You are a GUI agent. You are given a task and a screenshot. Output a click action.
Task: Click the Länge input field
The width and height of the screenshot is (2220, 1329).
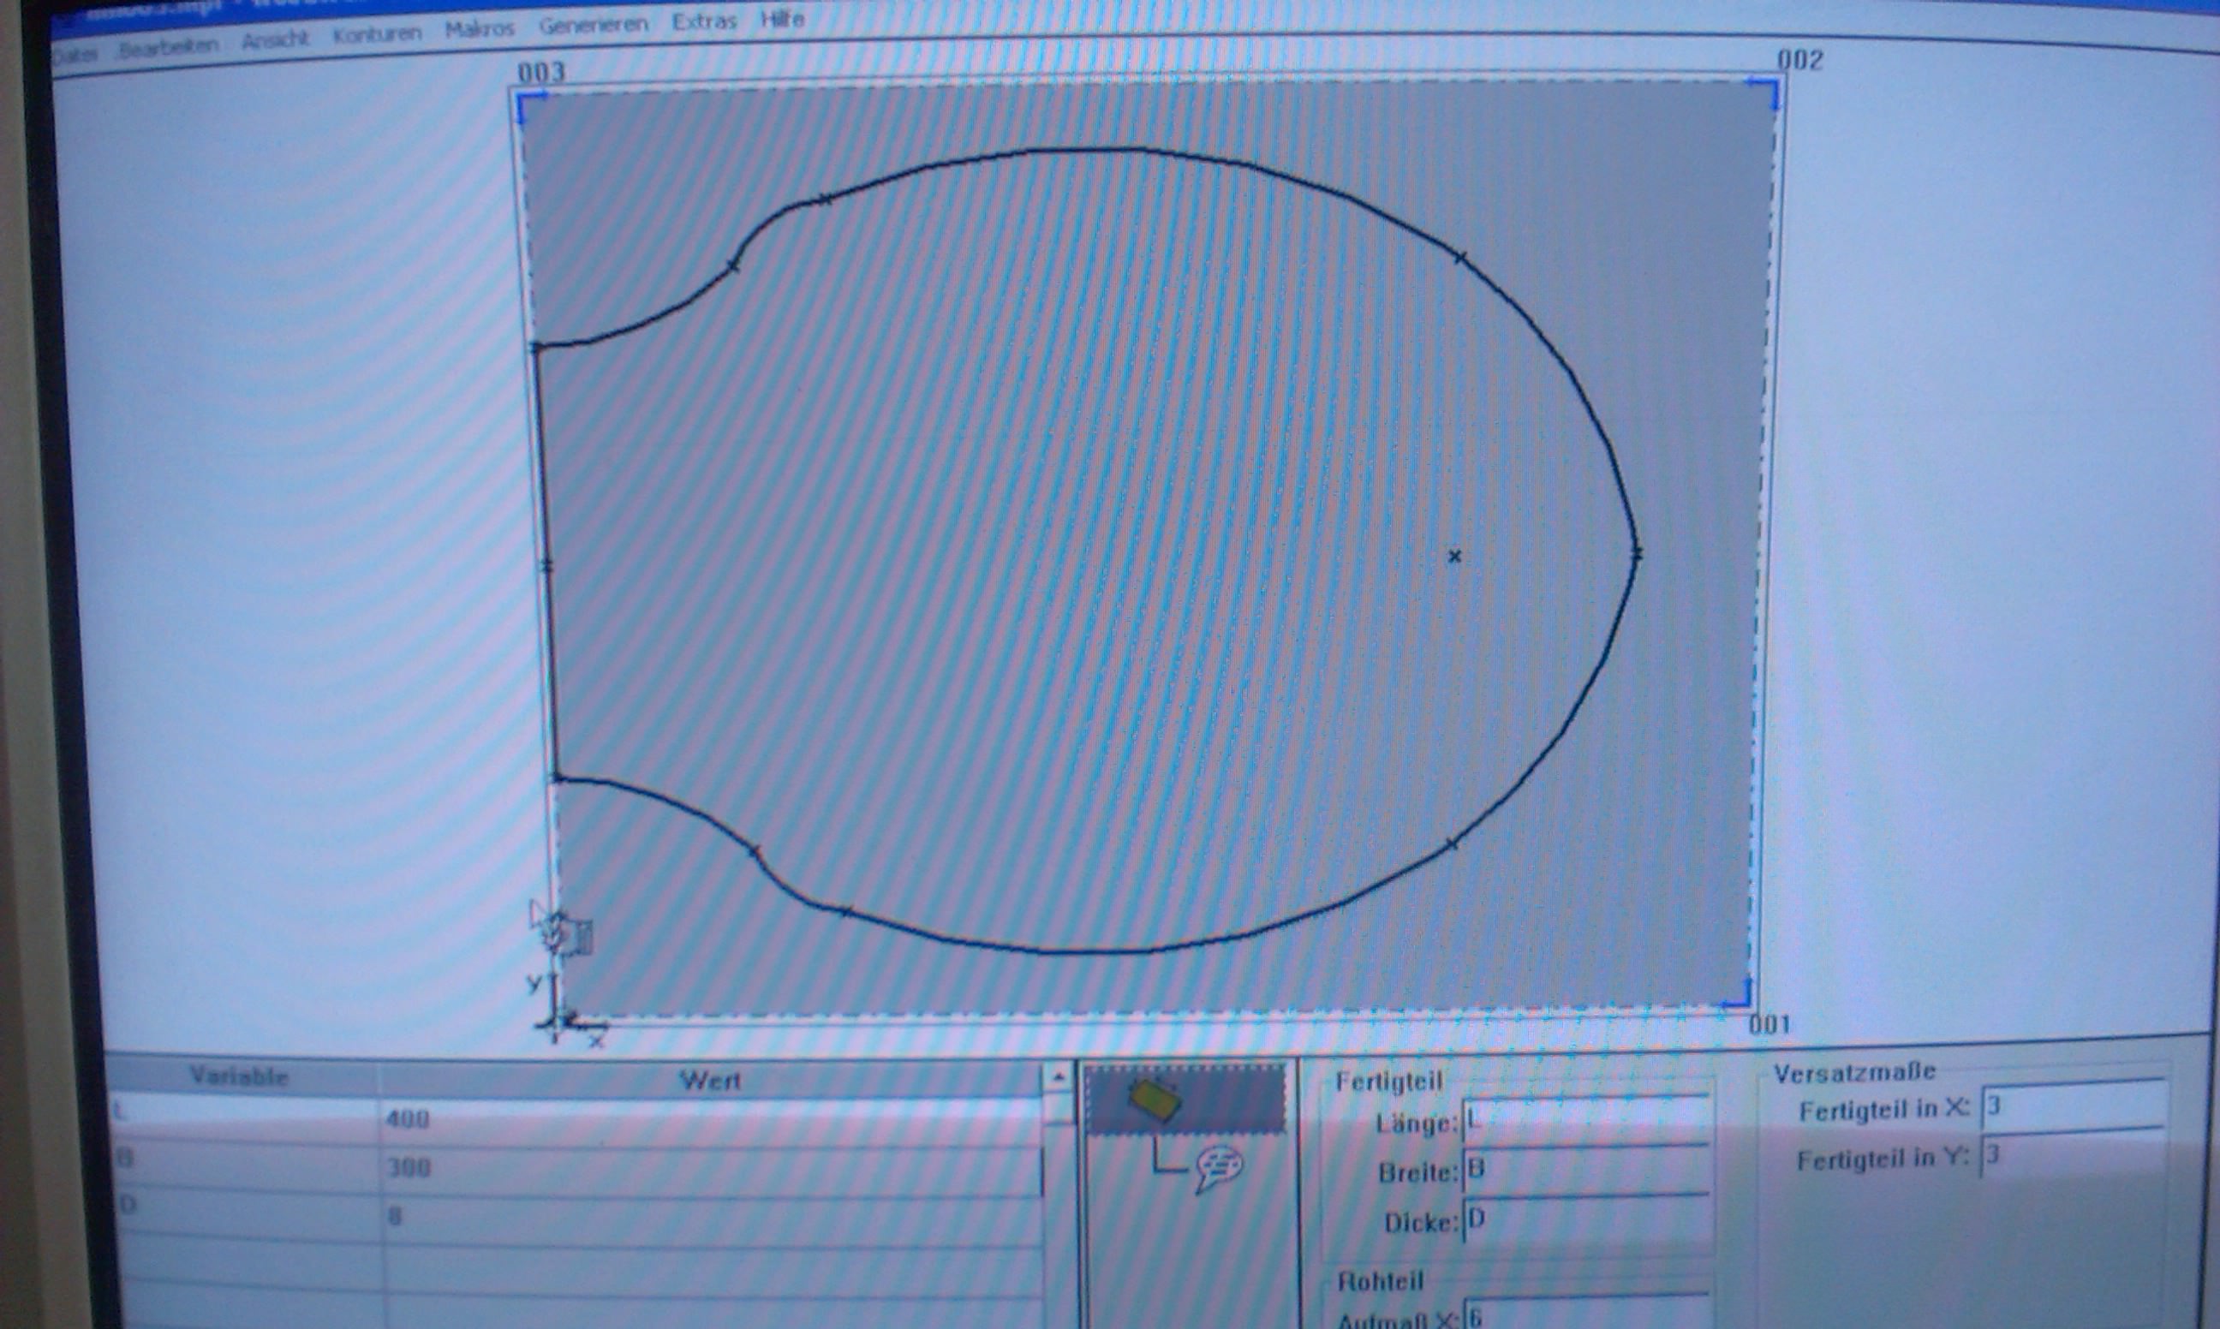click(x=1585, y=1121)
